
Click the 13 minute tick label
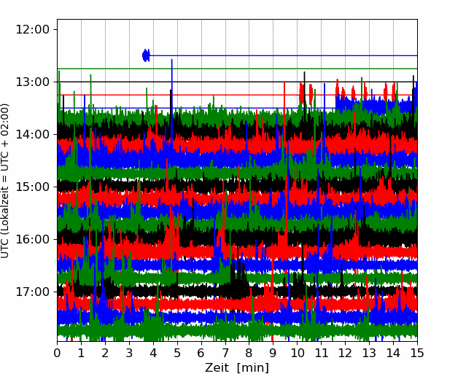pos(370,353)
